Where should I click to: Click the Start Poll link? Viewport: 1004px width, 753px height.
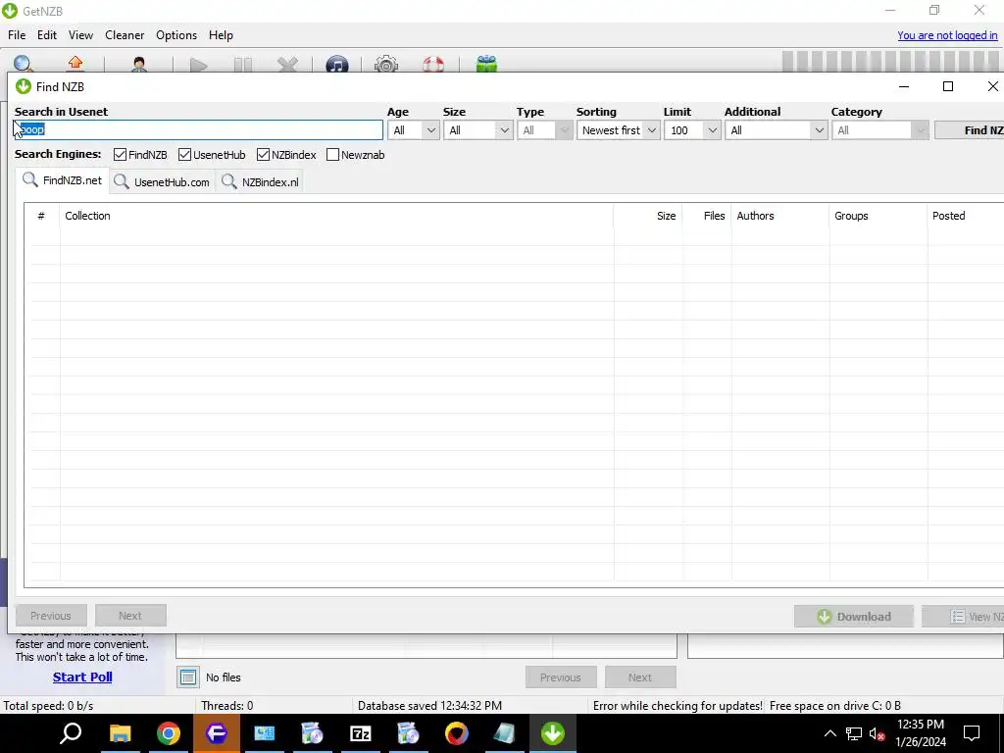(82, 677)
